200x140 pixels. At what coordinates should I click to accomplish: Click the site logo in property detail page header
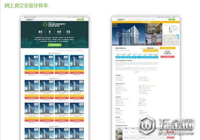120,20
